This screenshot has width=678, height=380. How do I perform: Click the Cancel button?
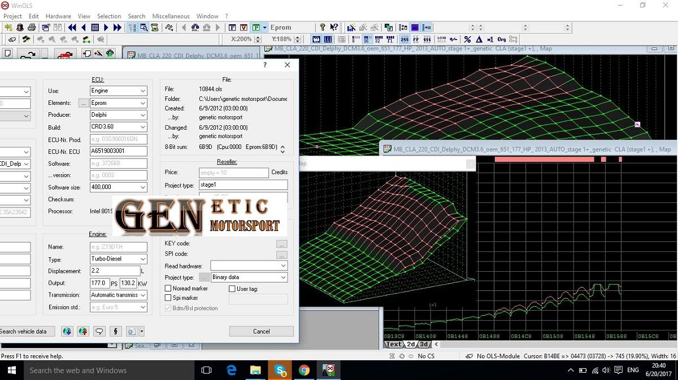(261, 332)
